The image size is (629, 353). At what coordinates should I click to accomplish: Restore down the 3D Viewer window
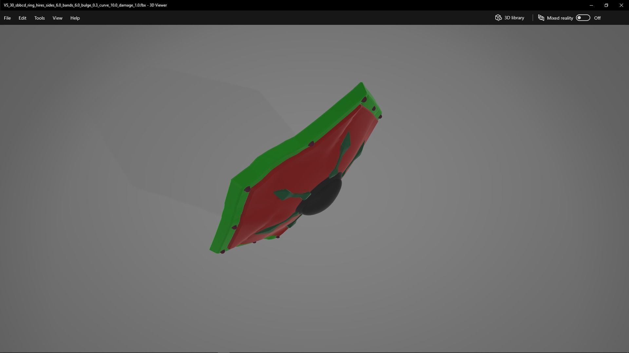click(x=606, y=5)
